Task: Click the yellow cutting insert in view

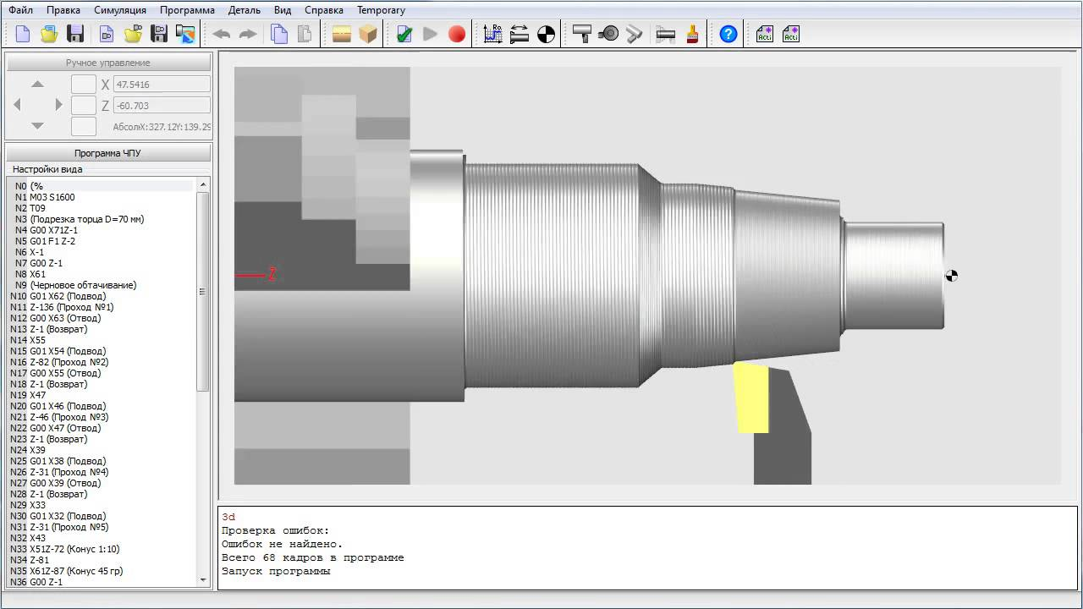Action: (x=750, y=397)
